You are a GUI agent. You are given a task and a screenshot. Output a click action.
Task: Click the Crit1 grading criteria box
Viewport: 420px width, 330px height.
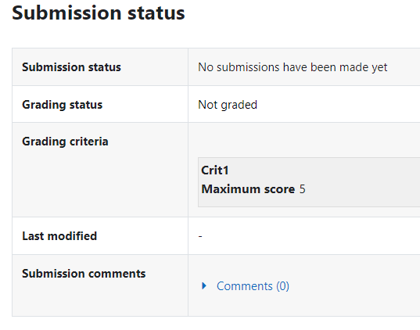click(309, 182)
